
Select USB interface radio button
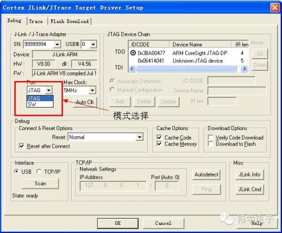(17, 171)
